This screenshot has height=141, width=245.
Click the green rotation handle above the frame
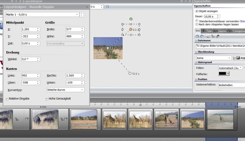point(131,19)
